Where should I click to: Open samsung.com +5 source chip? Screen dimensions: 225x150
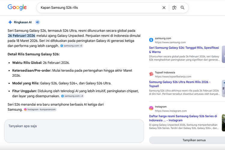click(x=72, y=46)
